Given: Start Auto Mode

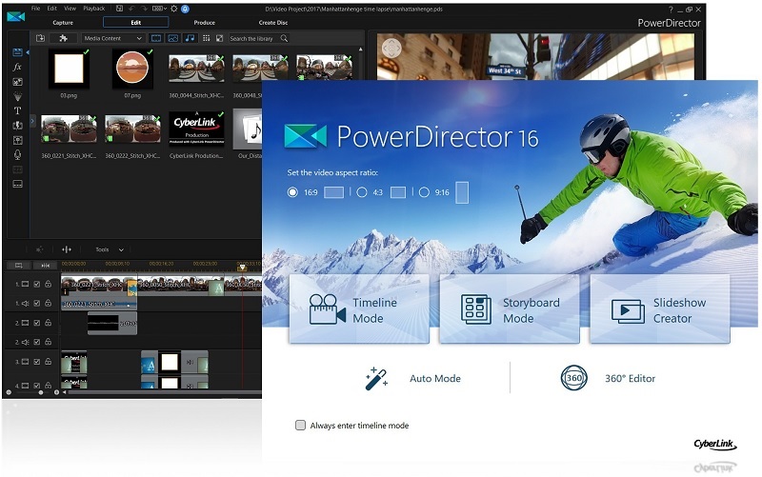Looking at the screenshot, I should click(x=413, y=378).
